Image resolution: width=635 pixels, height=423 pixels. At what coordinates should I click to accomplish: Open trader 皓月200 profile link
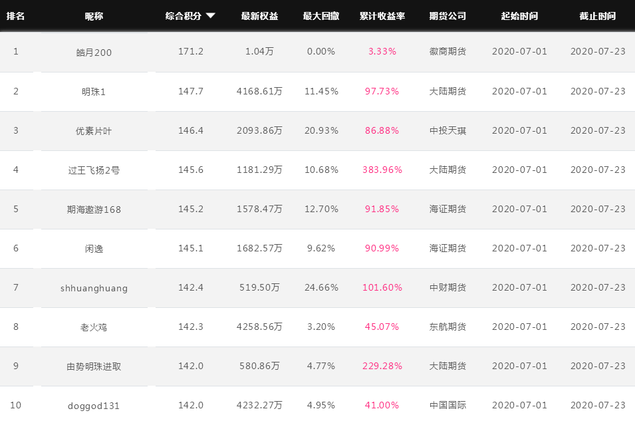pos(94,53)
